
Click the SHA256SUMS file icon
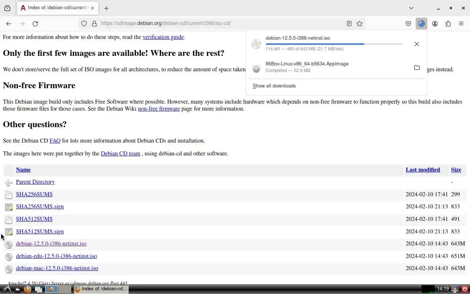[9, 195]
